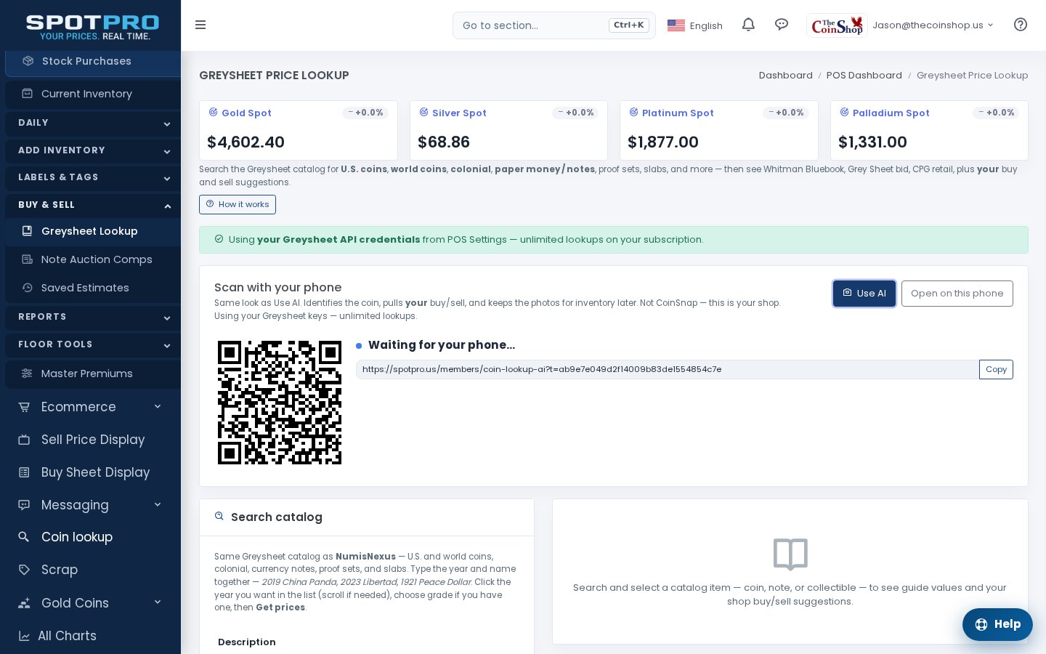Open the Jason@thecoinshop.us account dropdown
The image size is (1046, 654).
(x=933, y=25)
